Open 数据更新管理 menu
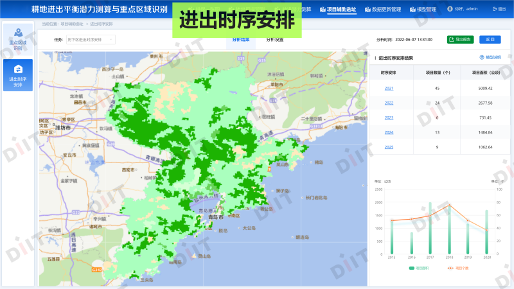Screen dimensions: 514x289 [x=383, y=9]
